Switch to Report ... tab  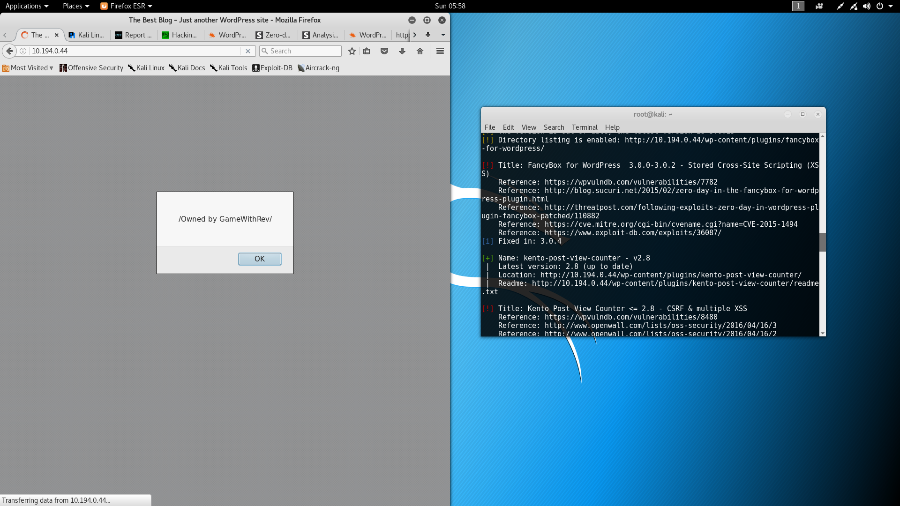point(134,35)
